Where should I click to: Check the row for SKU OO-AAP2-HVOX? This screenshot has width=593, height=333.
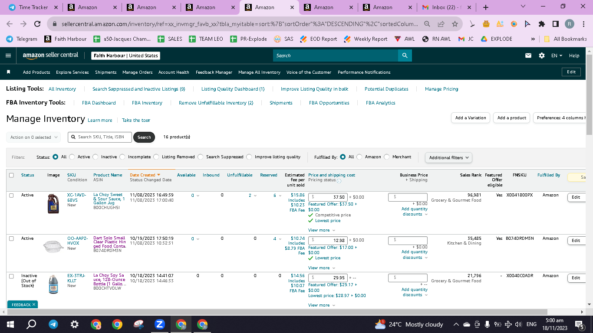[11, 238]
